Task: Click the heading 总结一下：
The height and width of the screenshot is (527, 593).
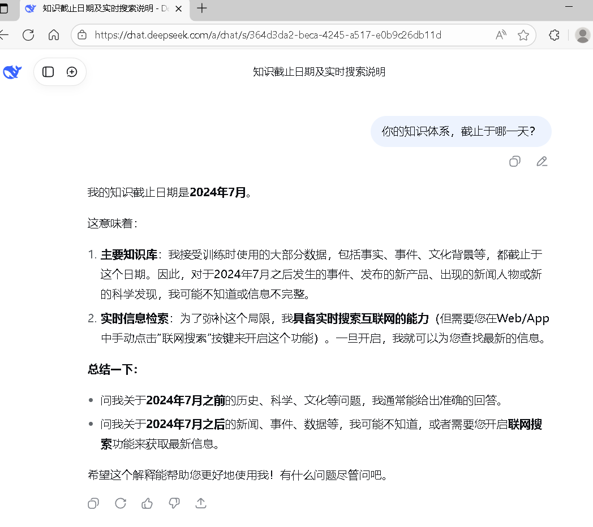Action: point(113,369)
